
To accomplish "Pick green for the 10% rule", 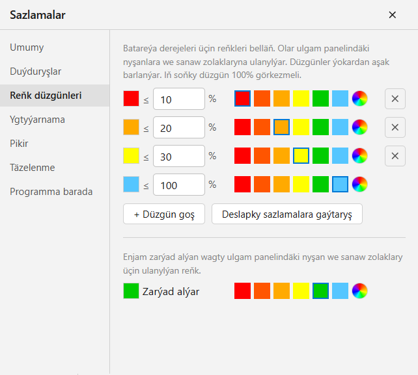I will coord(320,99).
